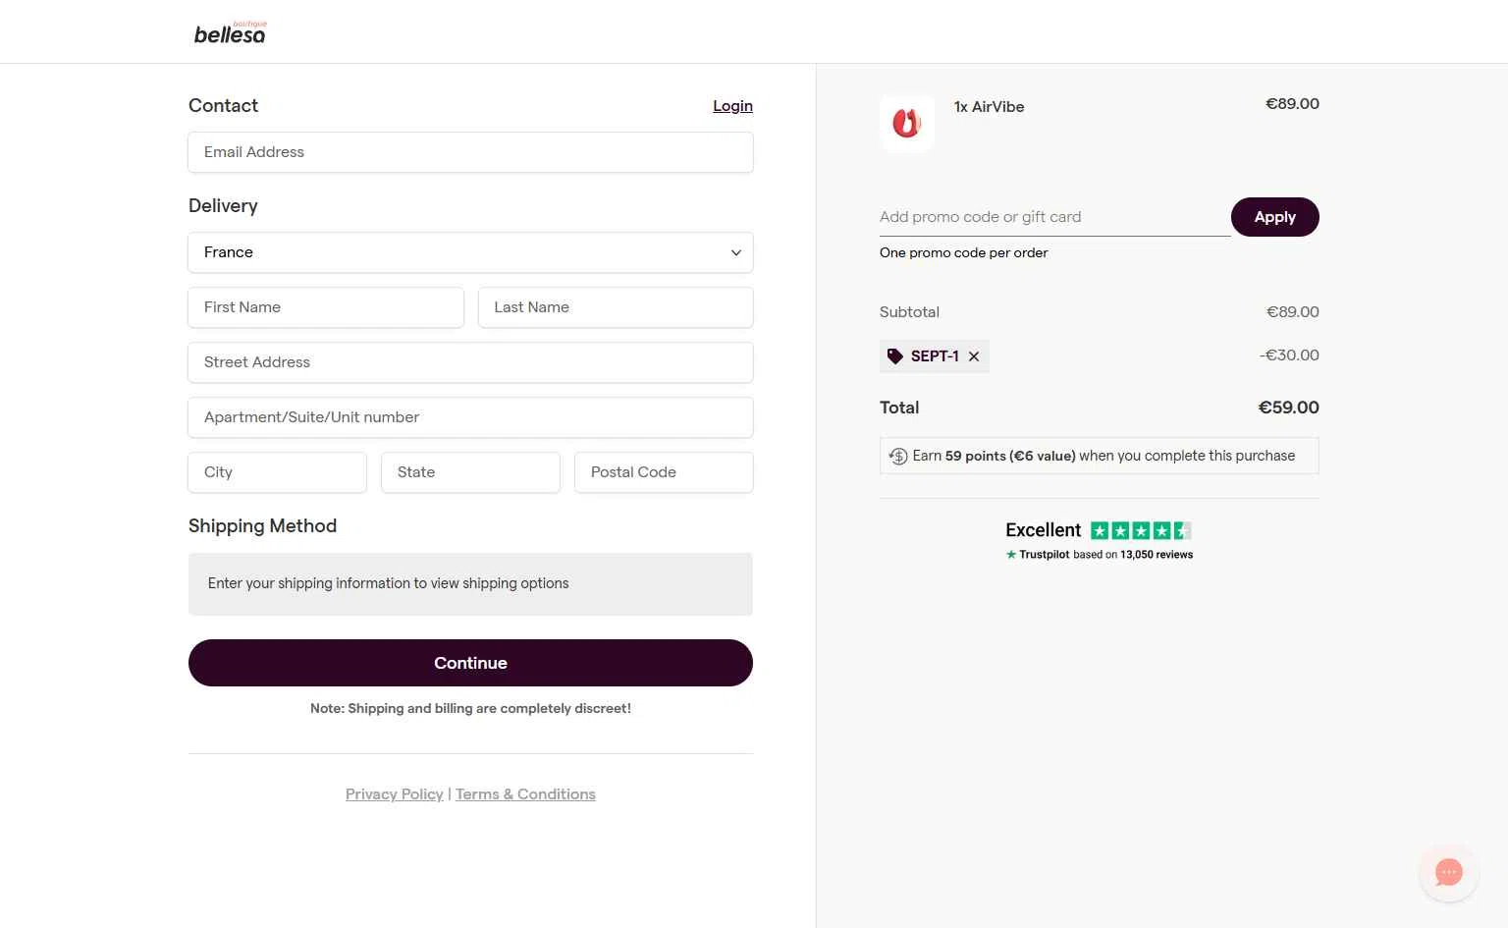Click the Street Address field

(470, 362)
